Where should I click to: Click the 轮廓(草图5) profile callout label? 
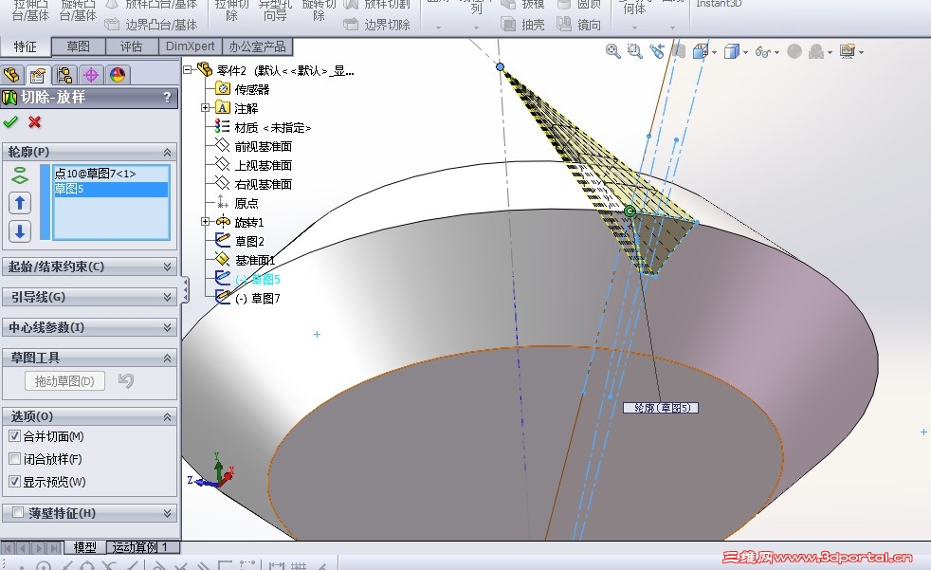pos(660,408)
